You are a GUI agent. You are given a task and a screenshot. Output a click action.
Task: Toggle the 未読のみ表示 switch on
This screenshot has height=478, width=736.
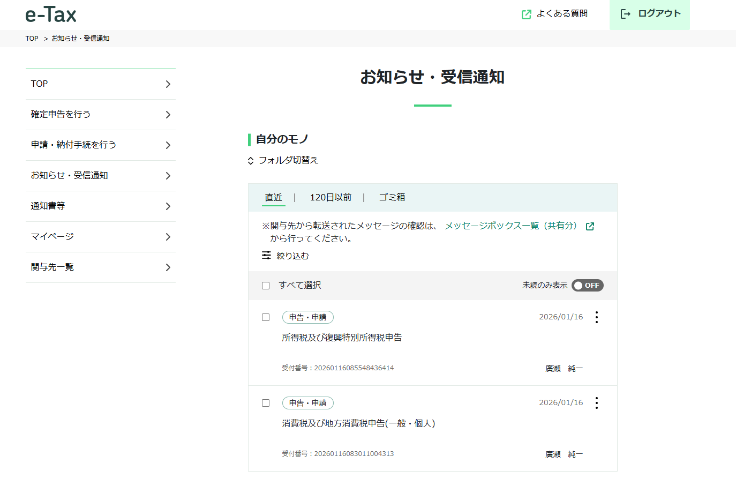click(587, 286)
